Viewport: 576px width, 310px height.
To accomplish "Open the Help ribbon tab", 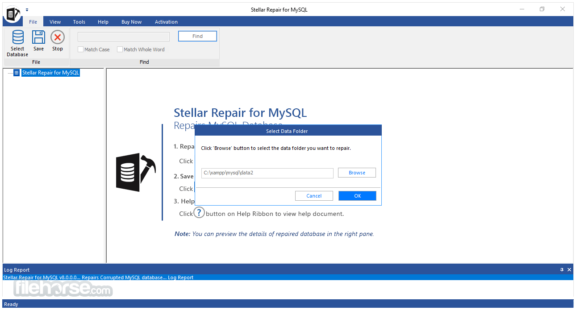I will pos(103,22).
